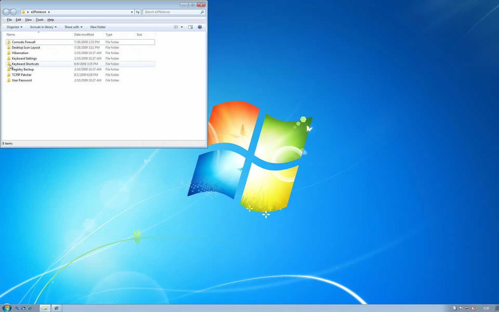
Task: Open the TCPIP Patcher folder
Action: (22, 75)
